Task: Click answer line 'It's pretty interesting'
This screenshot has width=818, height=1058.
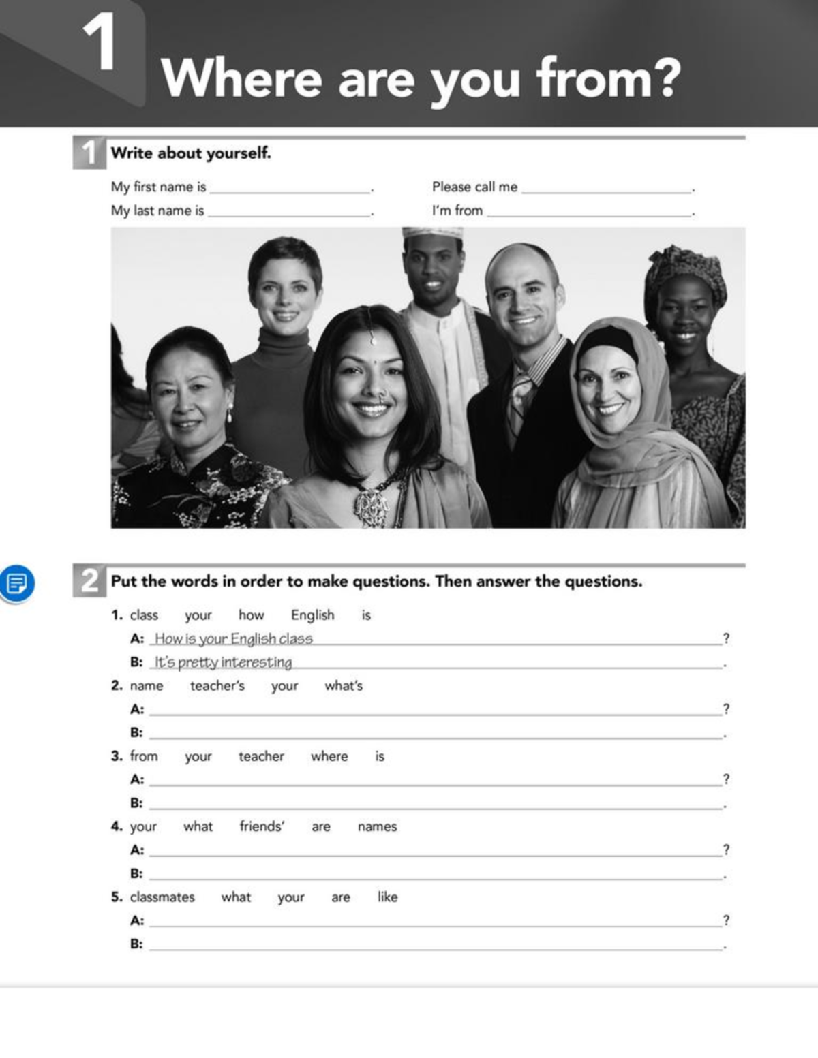Action: pos(436,662)
